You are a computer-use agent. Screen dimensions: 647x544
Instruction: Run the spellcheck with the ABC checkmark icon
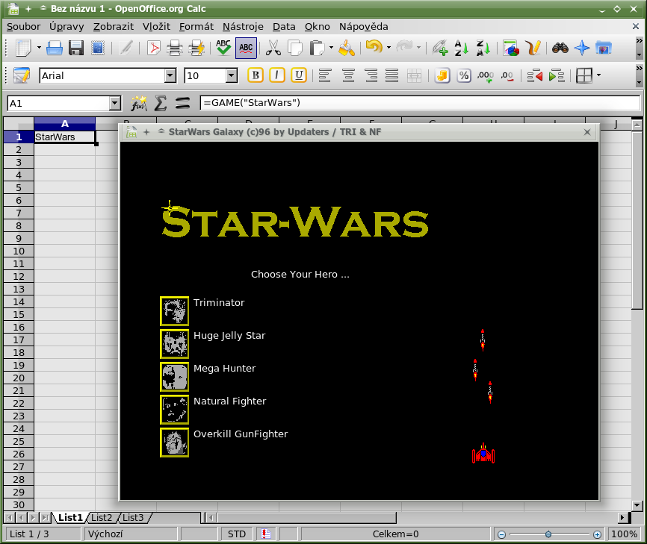coord(223,48)
